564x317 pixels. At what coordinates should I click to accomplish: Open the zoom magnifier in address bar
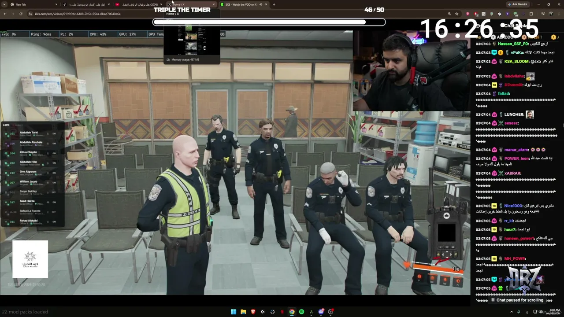tap(449, 14)
